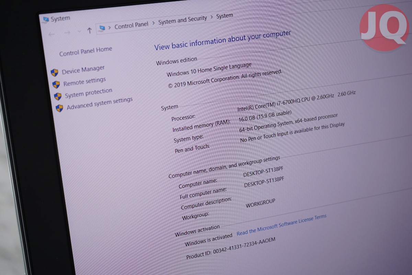Viewport: 412px width, 275px height.
Task: Click No Pen or Touch Input text
Action: (292, 133)
